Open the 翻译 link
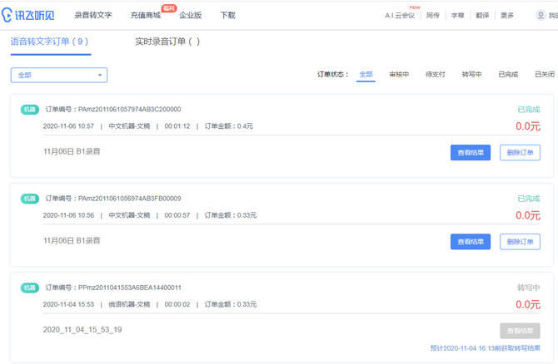Screen dimensions: 558x364 (482, 15)
